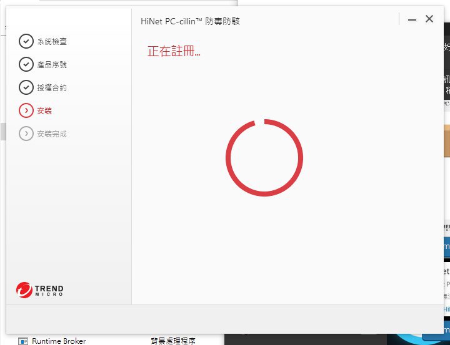
Task: Click the HiNet PC-cillin 防毒防駭 title
Action: [191, 21]
